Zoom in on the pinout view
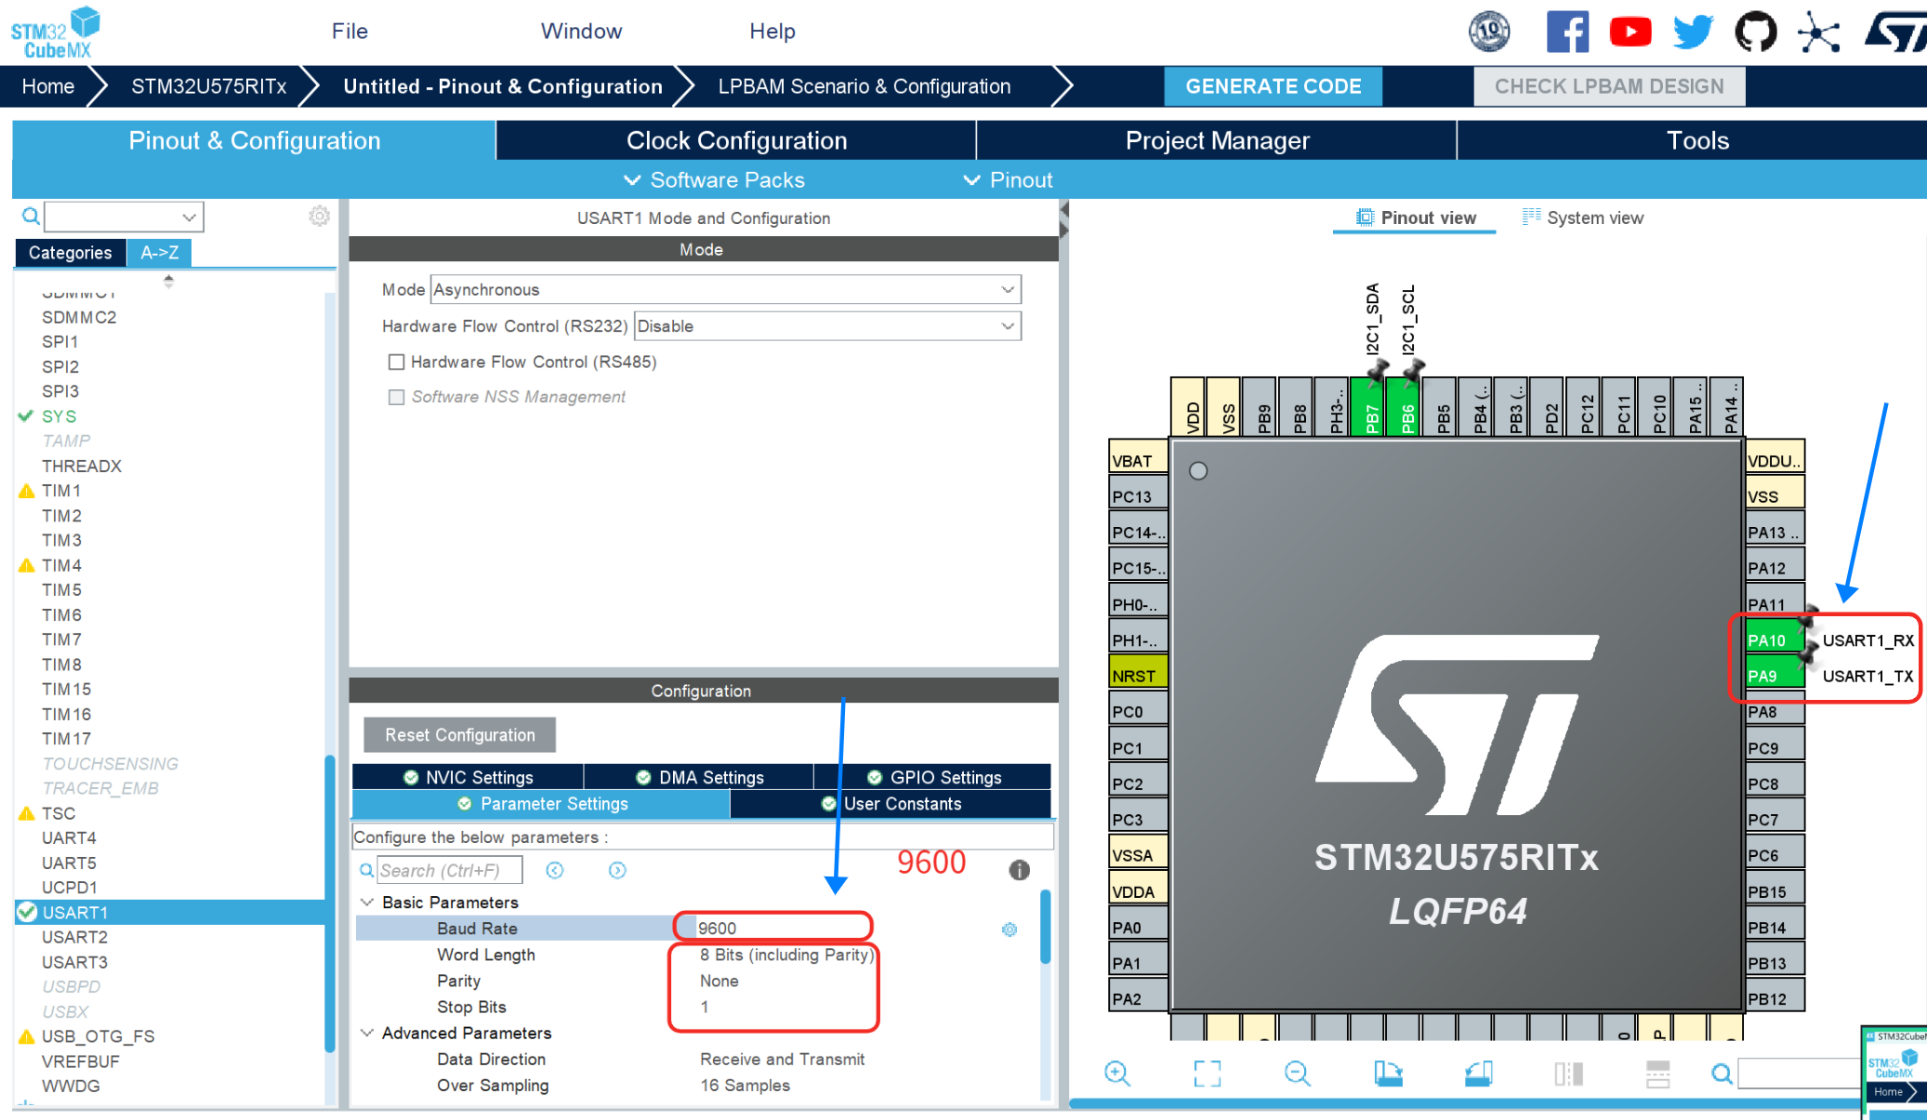 1117,1074
